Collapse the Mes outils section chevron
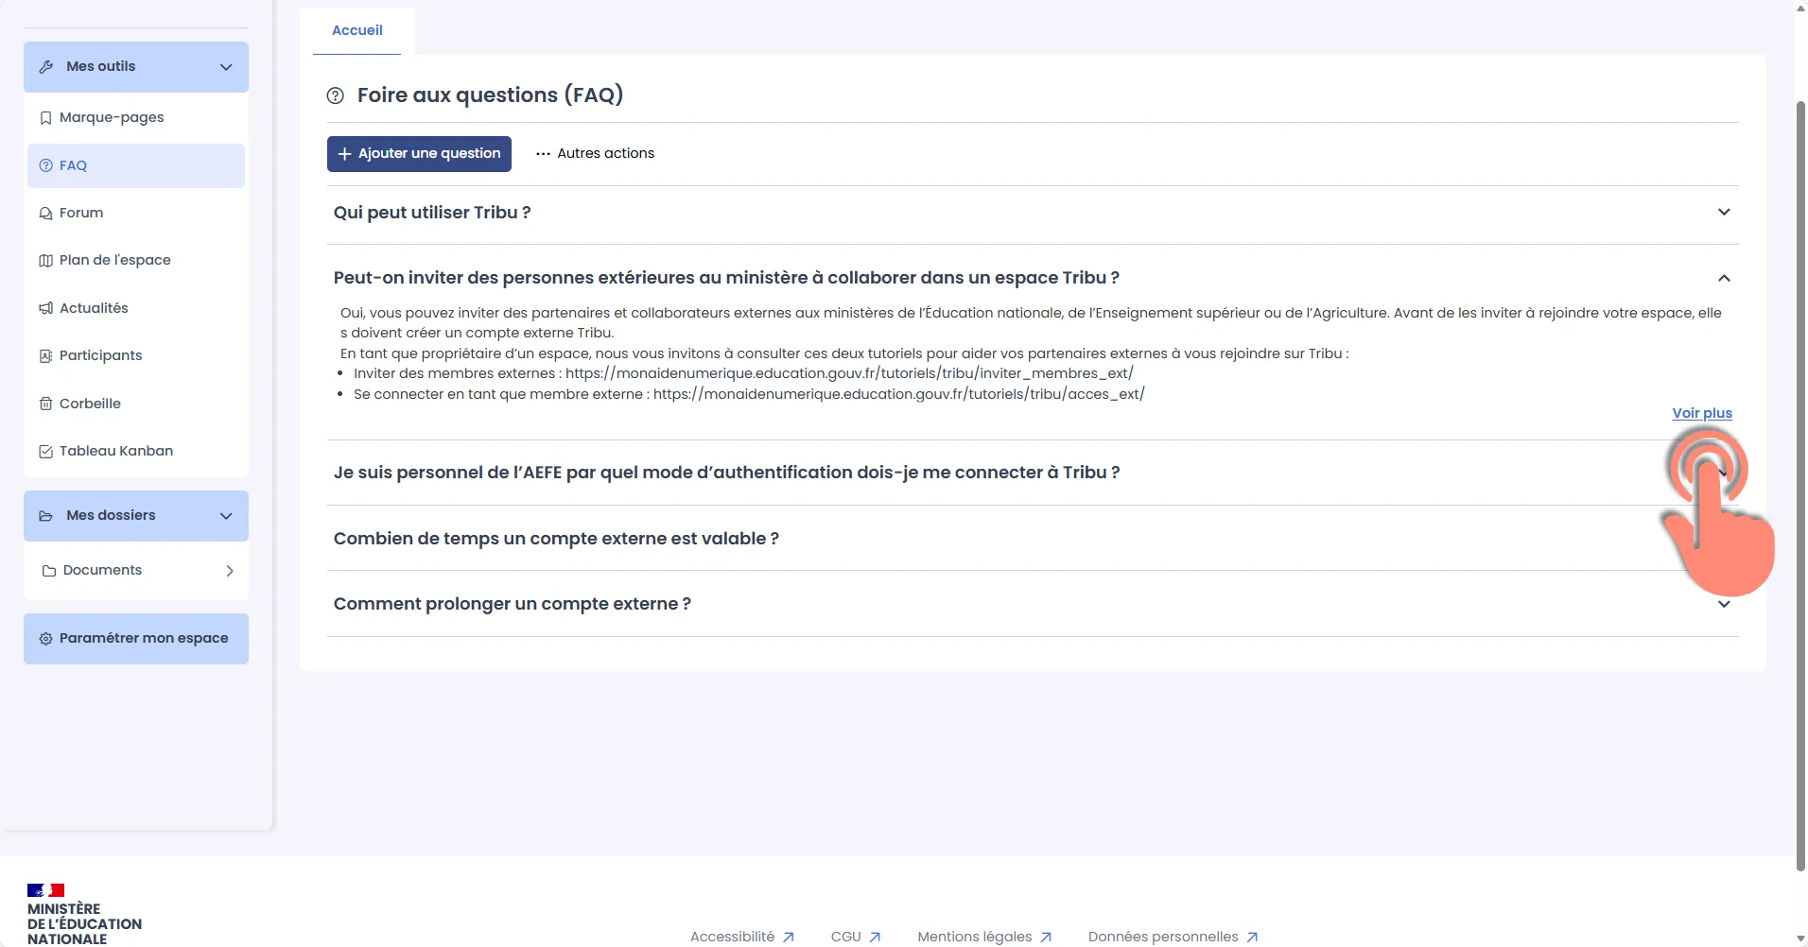Image resolution: width=1808 pixels, height=947 pixels. (226, 67)
